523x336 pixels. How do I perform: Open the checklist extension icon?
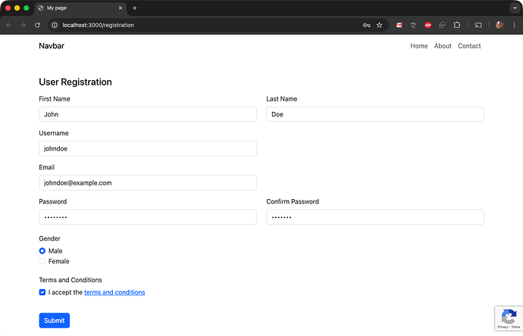(414, 25)
